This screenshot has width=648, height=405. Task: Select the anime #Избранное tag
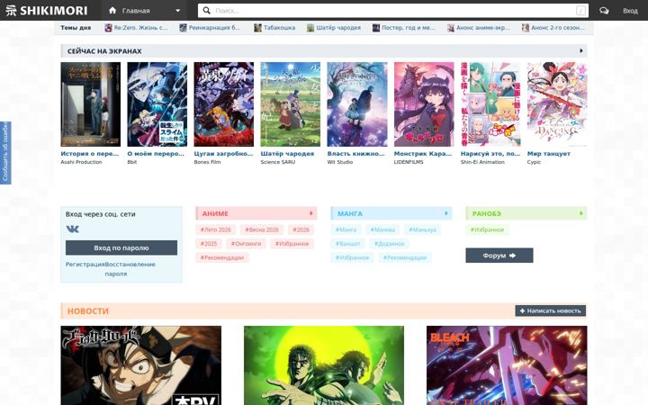pos(292,244)
